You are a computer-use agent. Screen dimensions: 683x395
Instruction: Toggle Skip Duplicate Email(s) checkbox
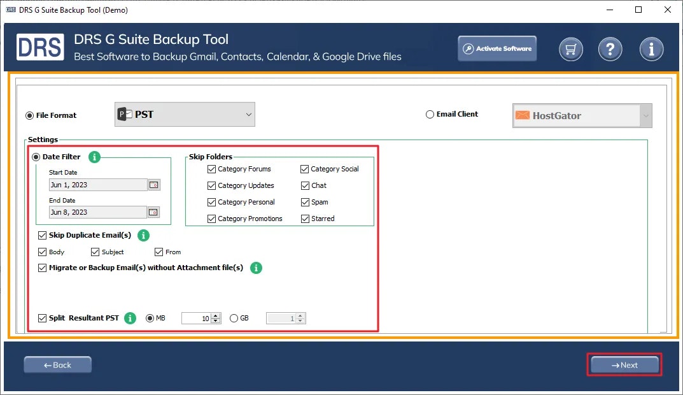(42, 236)
